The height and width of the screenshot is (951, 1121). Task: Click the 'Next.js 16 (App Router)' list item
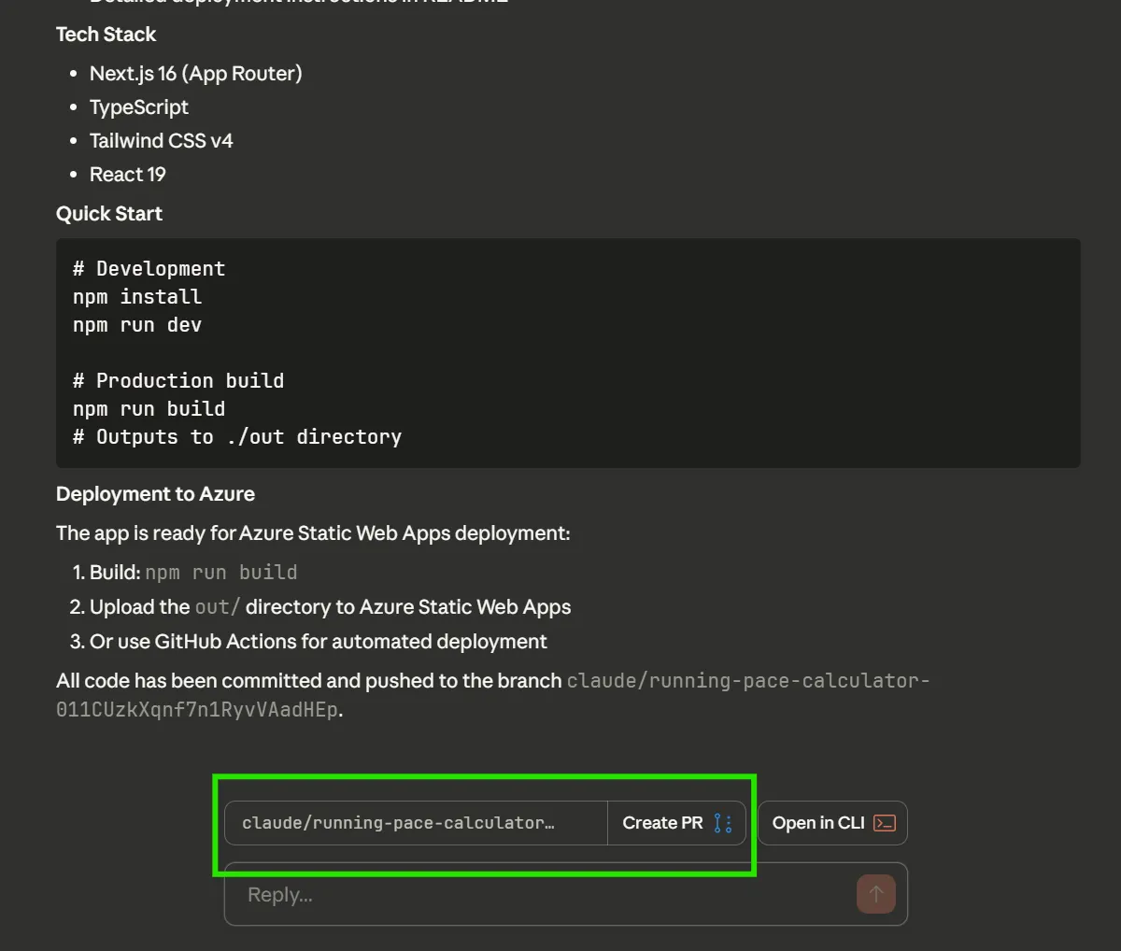click(x=195, y=74)
